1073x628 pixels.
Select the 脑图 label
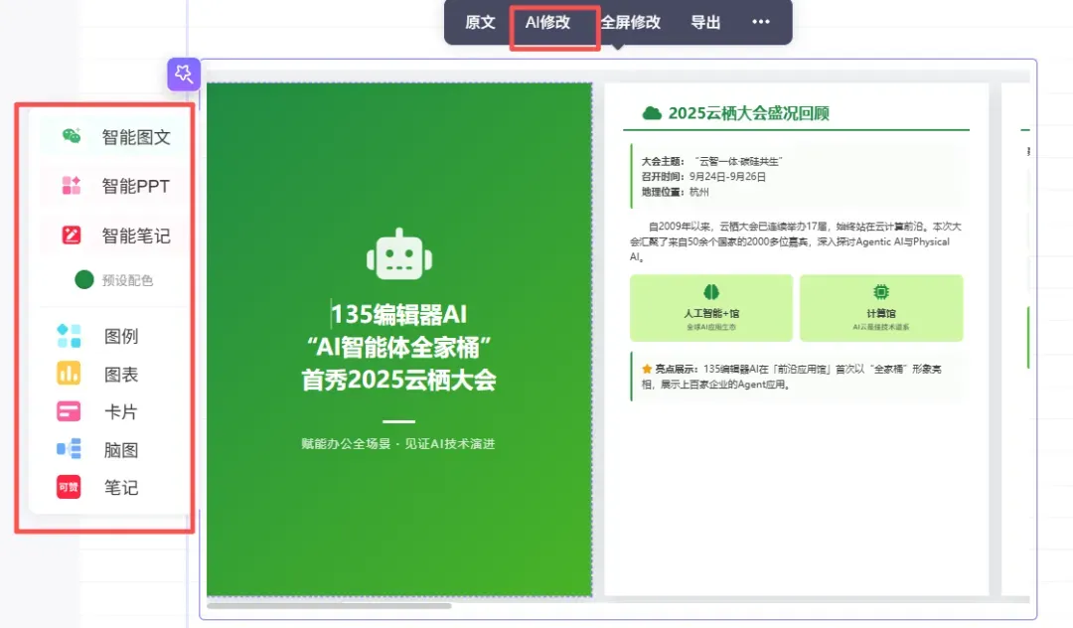pos(121,449)
